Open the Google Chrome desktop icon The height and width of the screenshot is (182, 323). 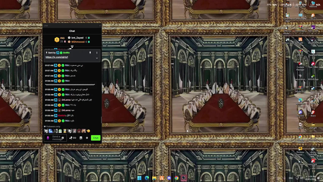point(300,139)
